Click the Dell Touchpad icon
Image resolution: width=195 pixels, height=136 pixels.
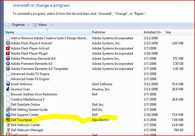8,120
